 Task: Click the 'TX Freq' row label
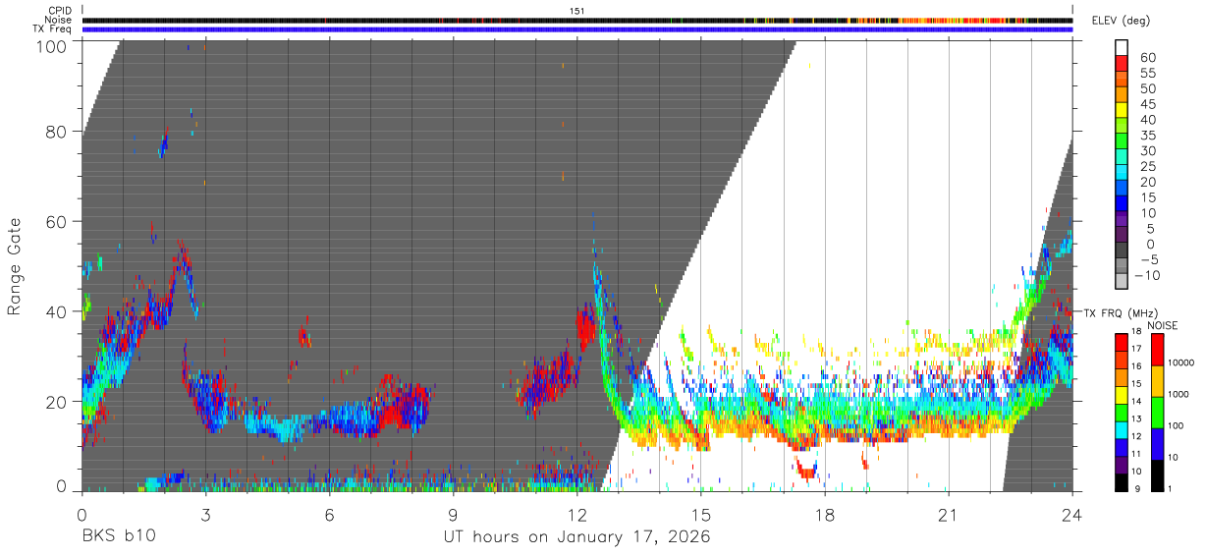(54, 29)
